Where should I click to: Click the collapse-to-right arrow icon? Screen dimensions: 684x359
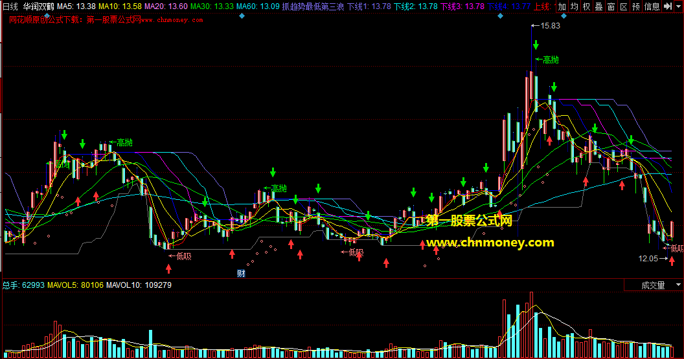(667, 6)
